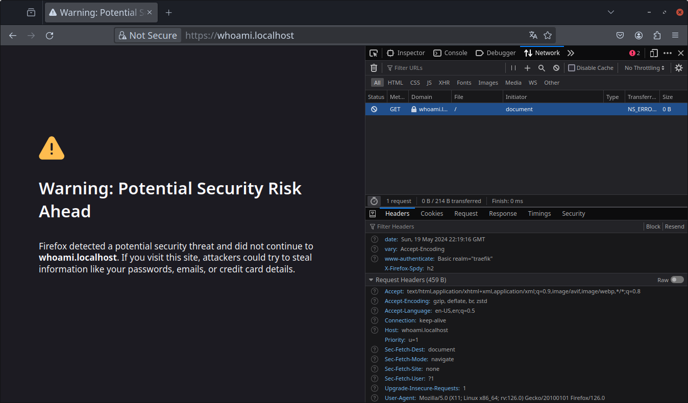
Task: Filter requests by WS
Action: (x=533, y=83)
